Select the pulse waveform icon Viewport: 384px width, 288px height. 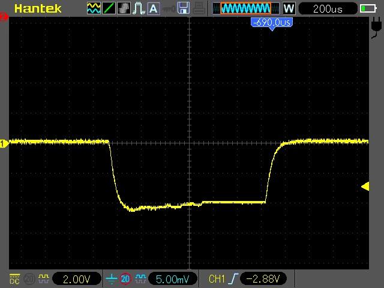coord(139,8)
